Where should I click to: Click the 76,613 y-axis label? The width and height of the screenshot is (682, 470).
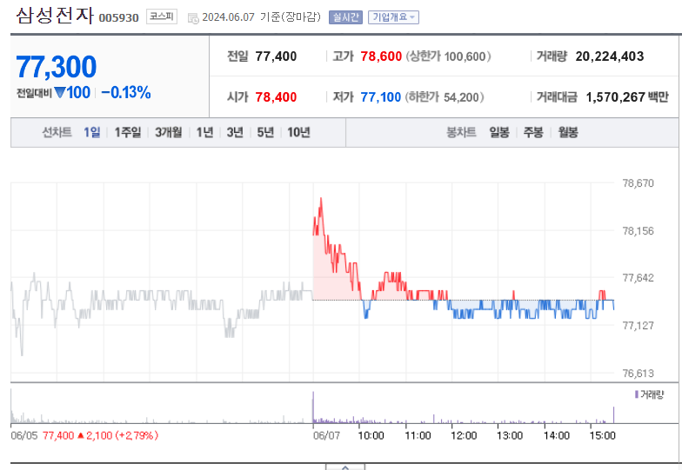[639, 374]
